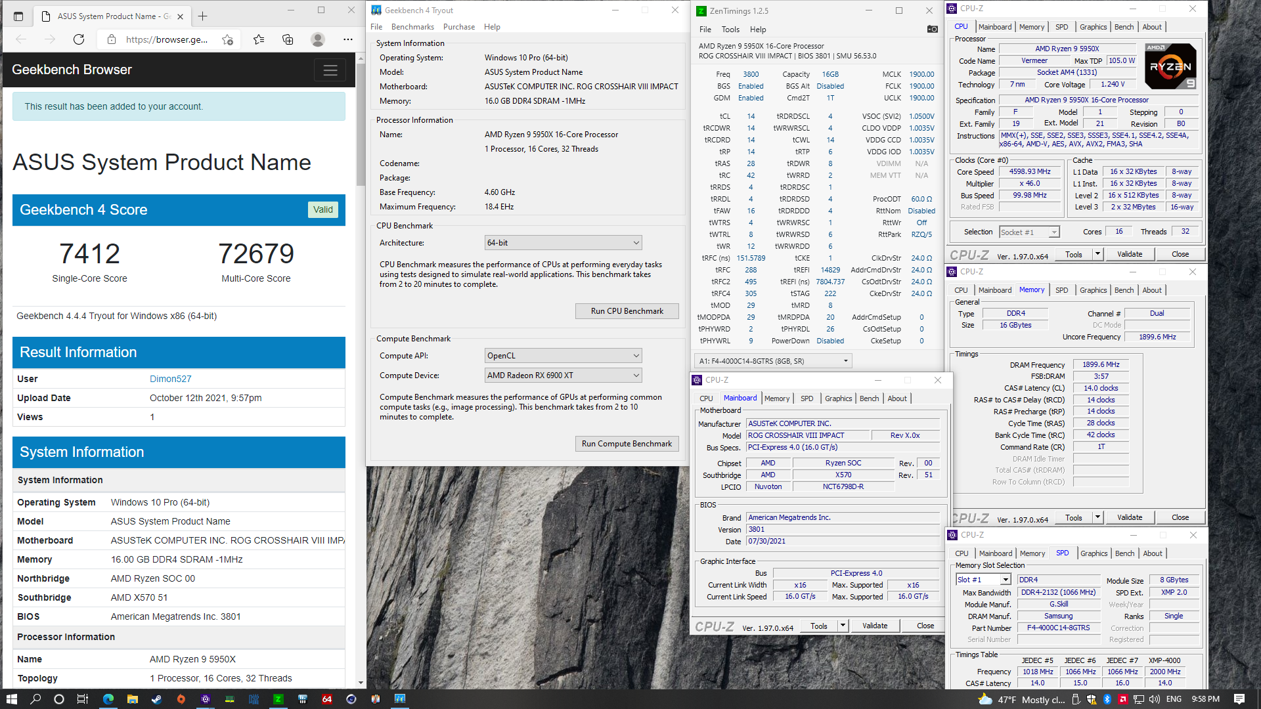Viewport: 1261px width, 709px height.
Task: Open Compute Device dropdown for Radeon RX 6900 XT
Action: (x=563, y=376)
